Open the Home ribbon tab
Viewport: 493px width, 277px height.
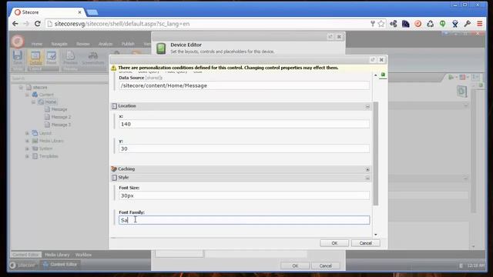[x=37, y=44]
